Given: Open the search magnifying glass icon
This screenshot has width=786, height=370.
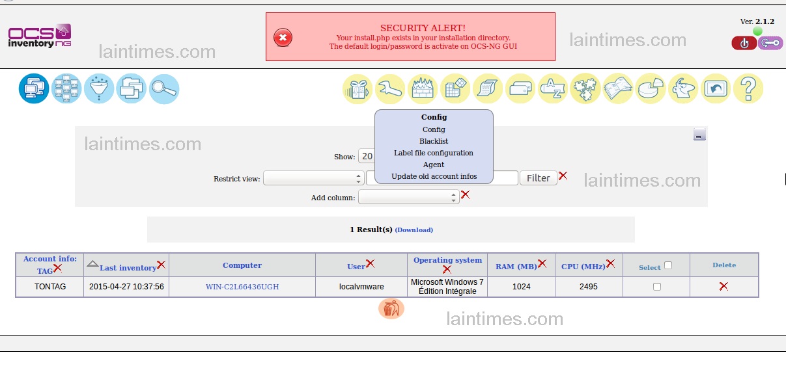Looking at the screenshot, I should point(164,88).
